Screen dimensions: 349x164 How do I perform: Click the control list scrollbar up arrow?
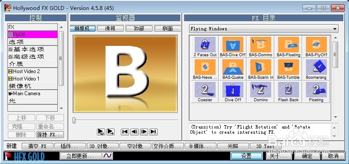(61, 27)
